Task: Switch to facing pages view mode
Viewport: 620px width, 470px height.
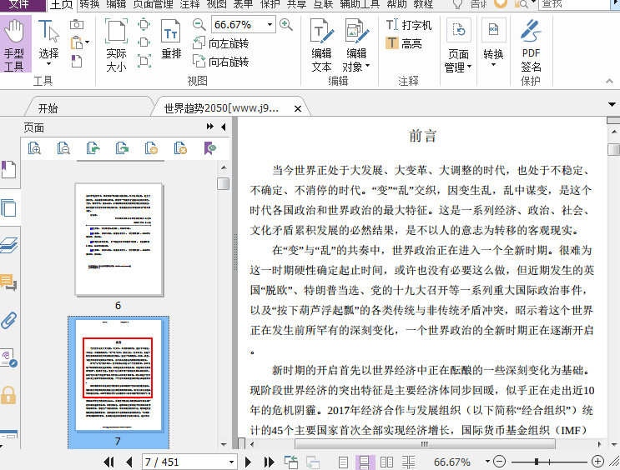Action: click(x=386, y=462)
